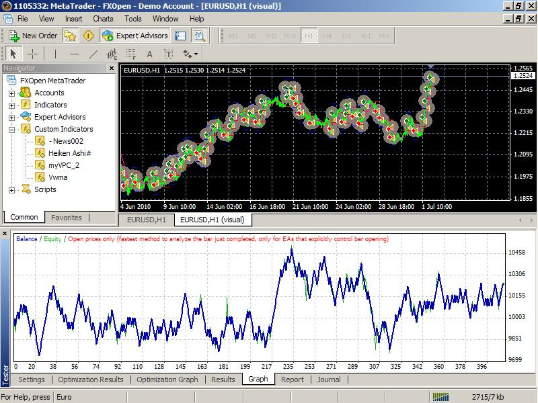Select the vertical line drawing tool

(55, 54)
